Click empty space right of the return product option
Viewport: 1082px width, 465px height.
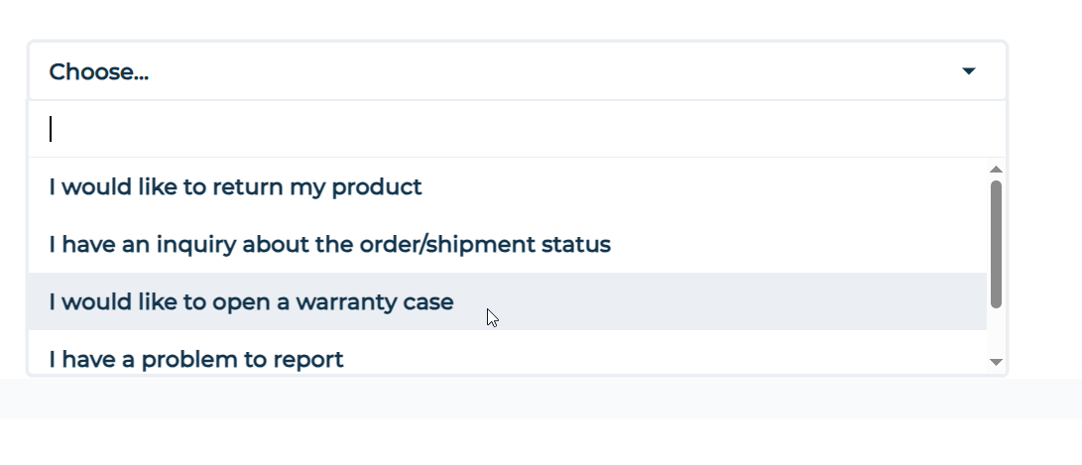coord(694,187)
